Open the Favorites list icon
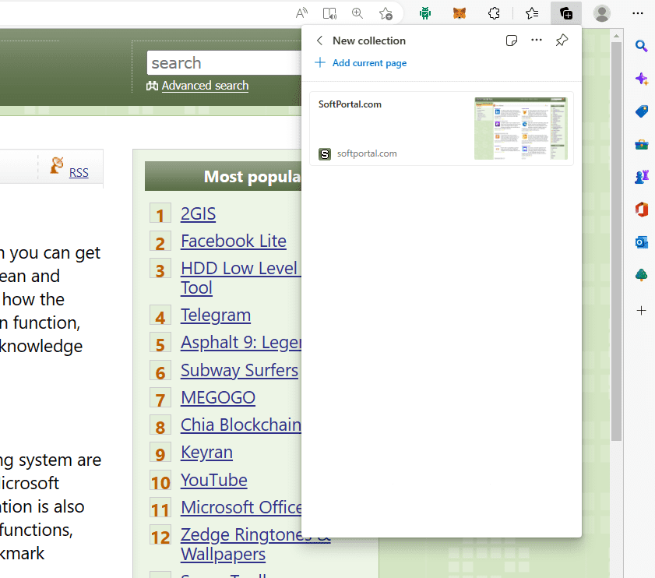The image size is (655, 578). (532, 13)
